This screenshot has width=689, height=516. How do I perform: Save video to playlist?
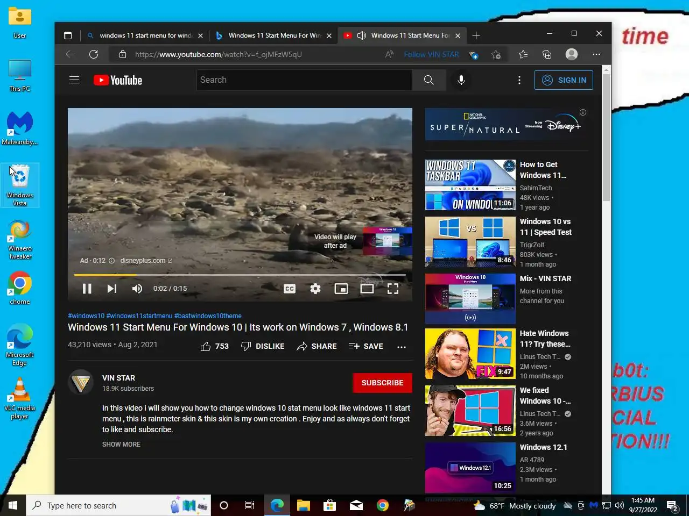point(366,347)
